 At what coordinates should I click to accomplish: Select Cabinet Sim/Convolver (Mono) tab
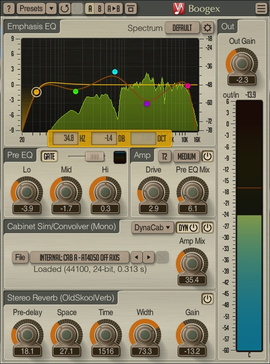pos(62,226)
